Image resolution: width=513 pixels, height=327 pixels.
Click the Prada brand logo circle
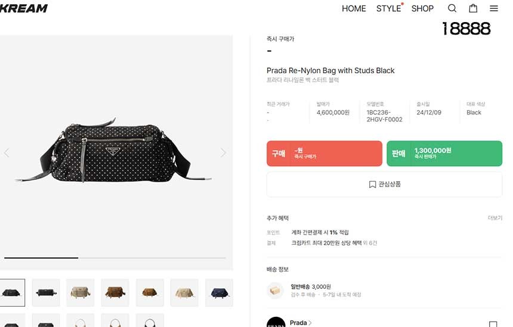(x=276, y=322)
